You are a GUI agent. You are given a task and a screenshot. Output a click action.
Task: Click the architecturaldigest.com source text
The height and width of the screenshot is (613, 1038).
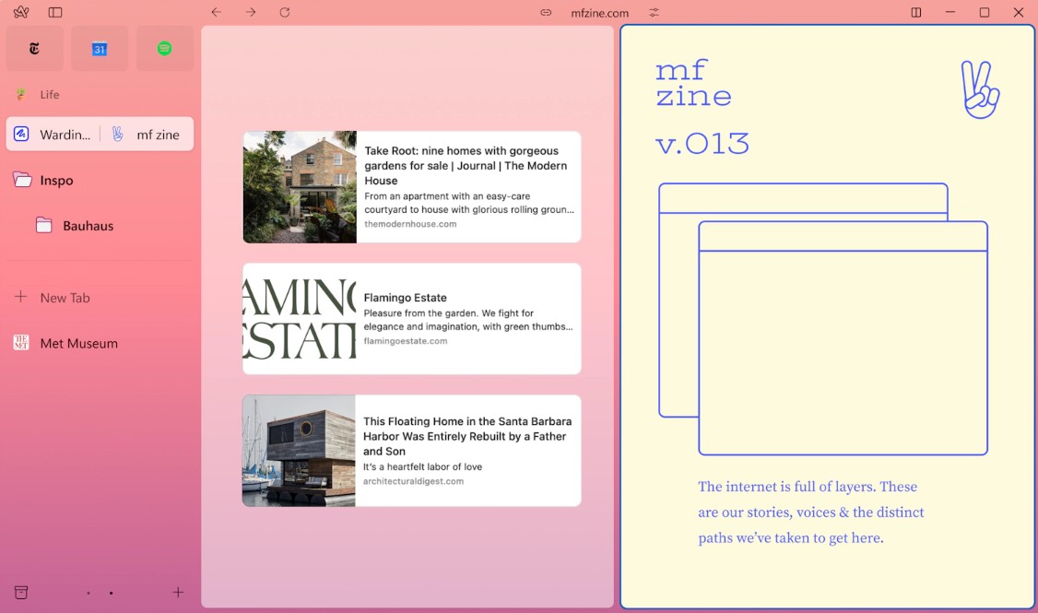point(413,481)
